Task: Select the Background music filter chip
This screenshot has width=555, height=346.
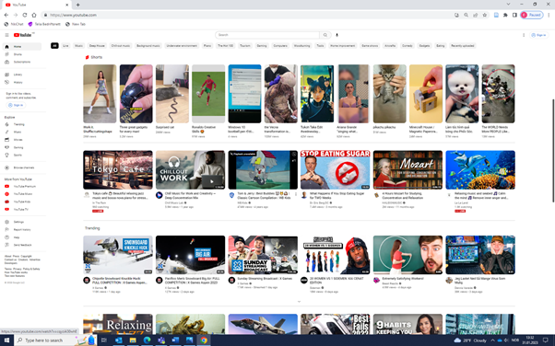Action: coord(148,46)
